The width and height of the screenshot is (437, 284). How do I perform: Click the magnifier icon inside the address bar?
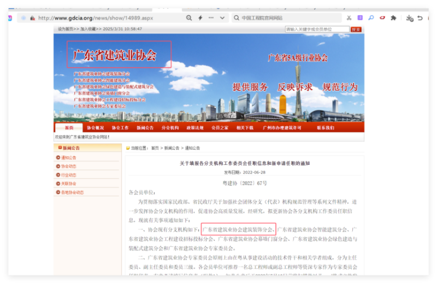coord(189,18)
